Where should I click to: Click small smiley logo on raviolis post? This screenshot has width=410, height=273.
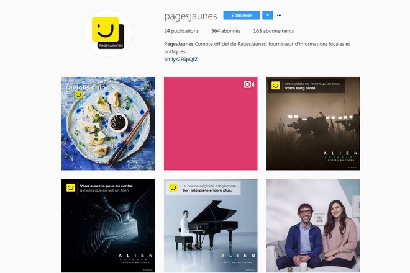(78, 94)
